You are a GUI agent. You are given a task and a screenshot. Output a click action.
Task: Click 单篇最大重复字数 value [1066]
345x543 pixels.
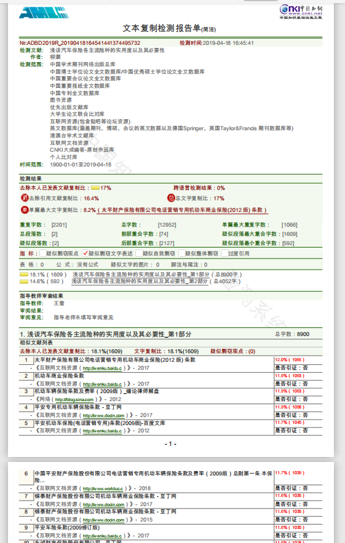pyautogui.click(x=289, y=225)
